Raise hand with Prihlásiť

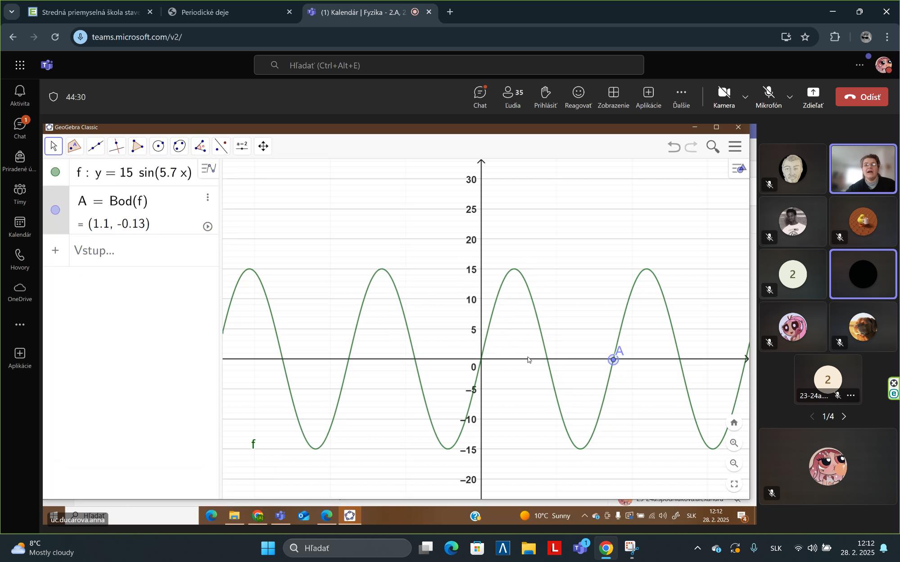(545, 97)
